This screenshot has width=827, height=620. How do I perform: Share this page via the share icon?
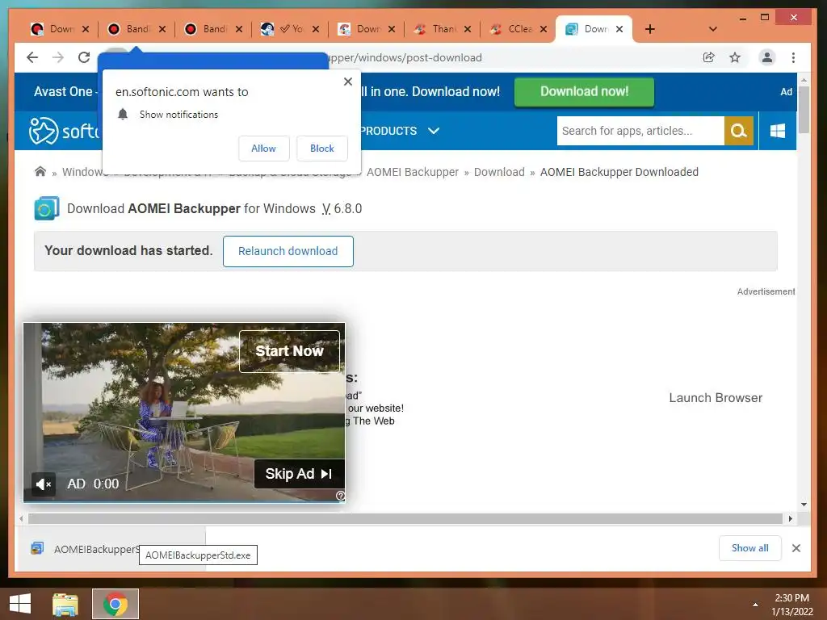coord(709,57)
